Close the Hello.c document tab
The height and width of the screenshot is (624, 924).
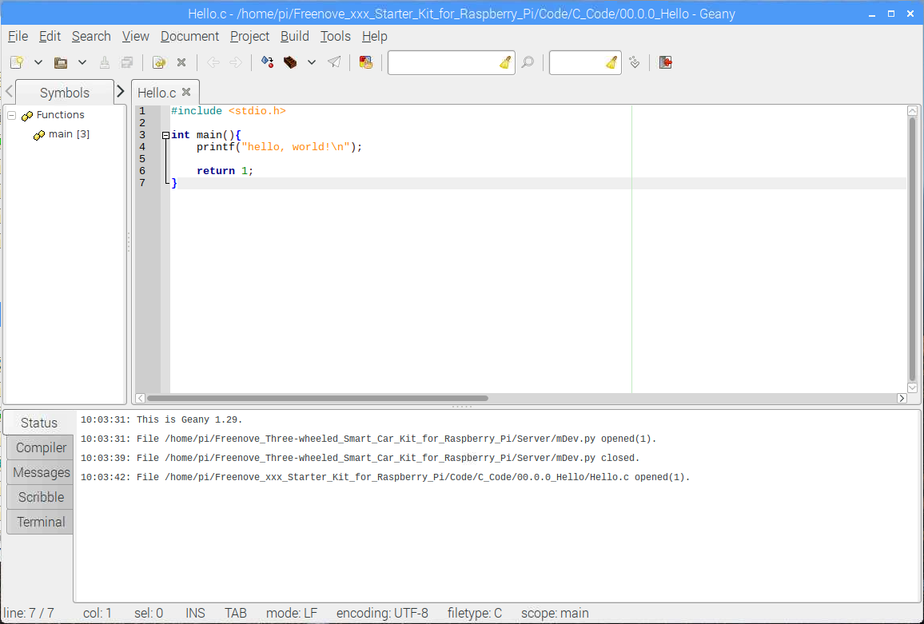(186, 92)
